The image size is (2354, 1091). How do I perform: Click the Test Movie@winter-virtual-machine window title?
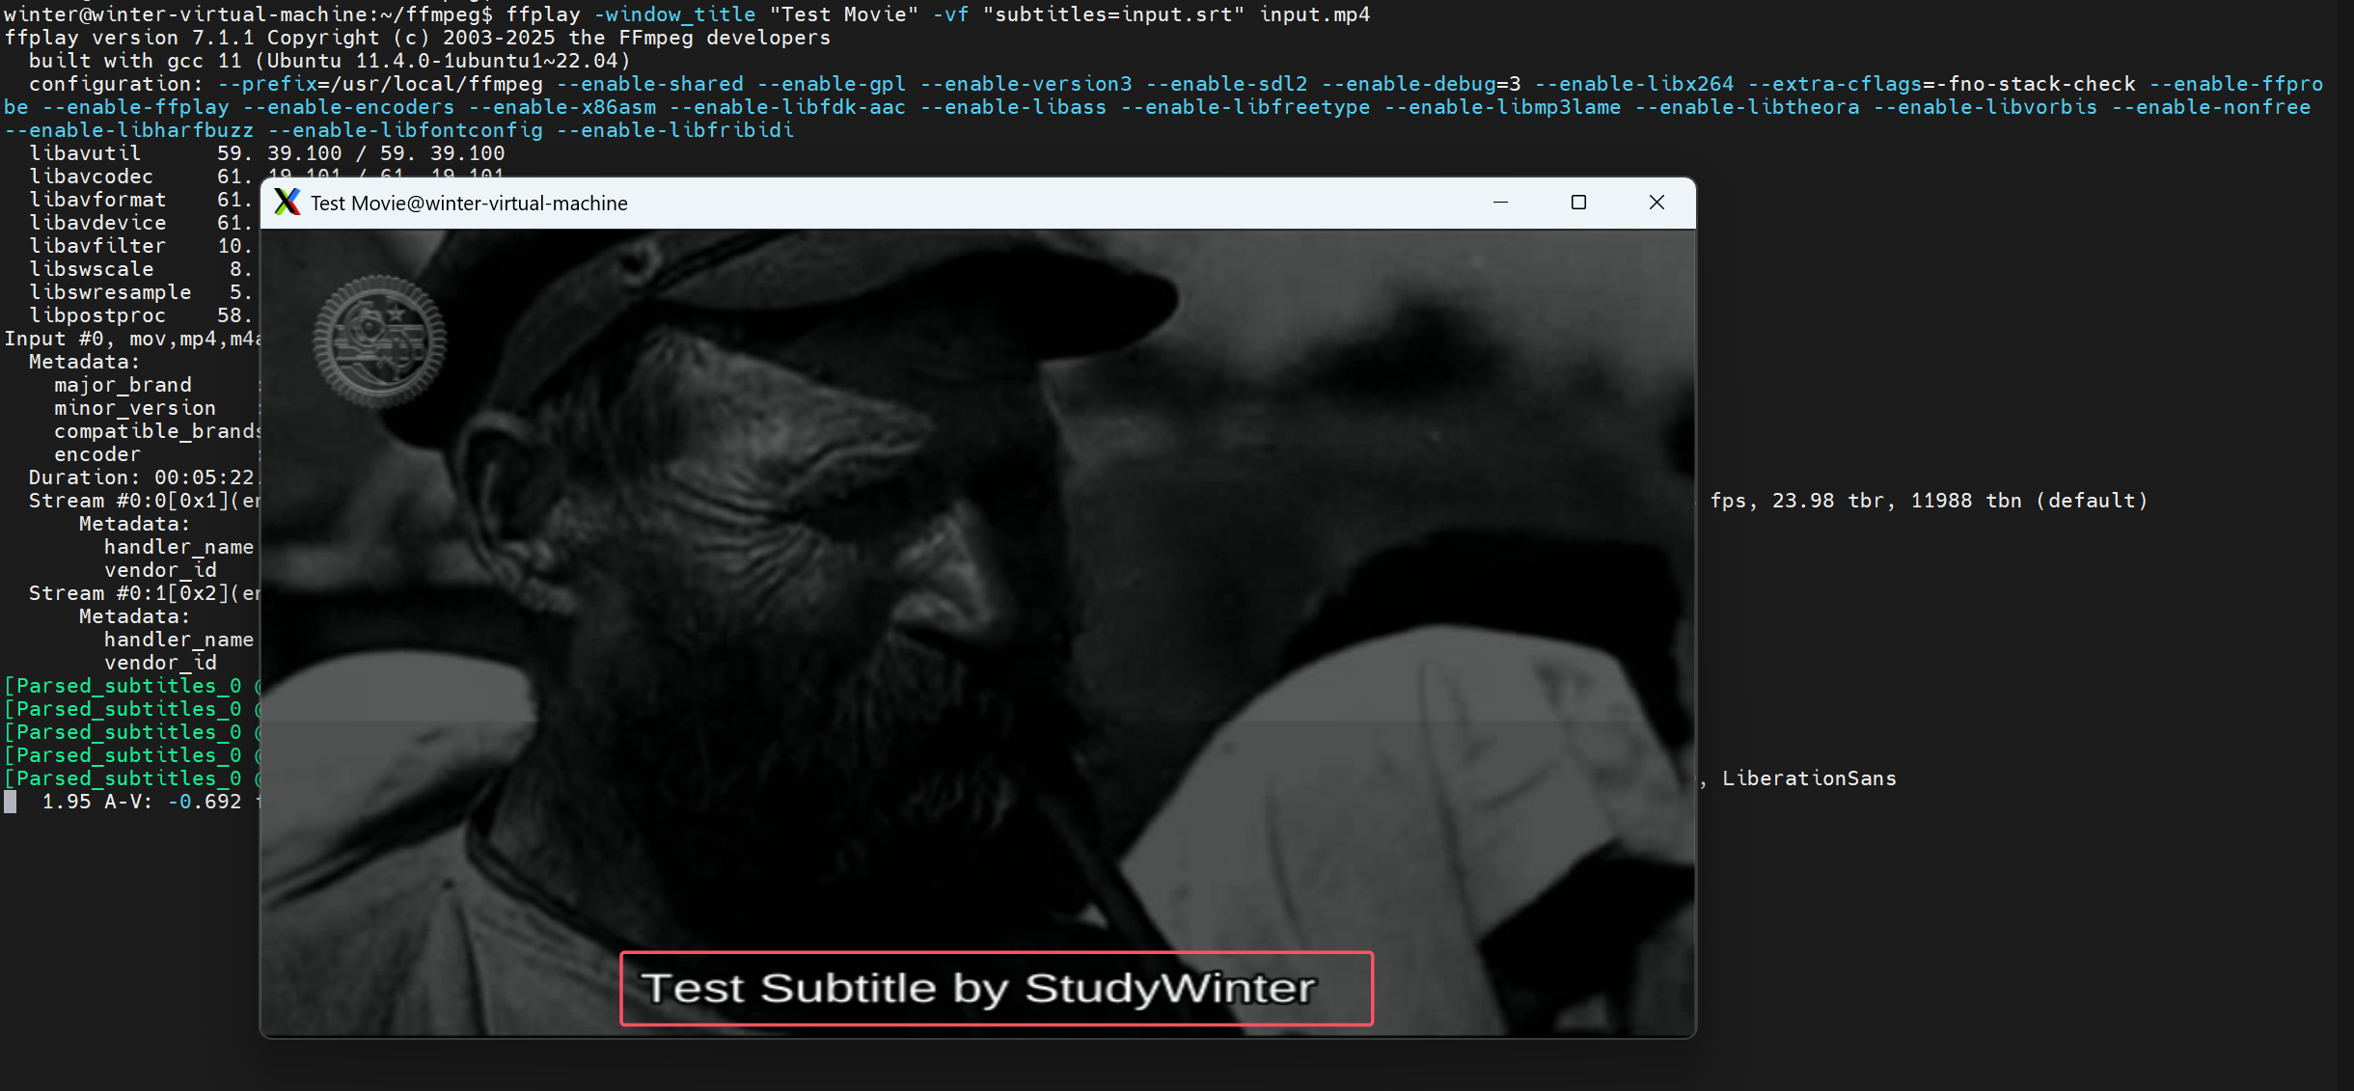tap(469, 204)
